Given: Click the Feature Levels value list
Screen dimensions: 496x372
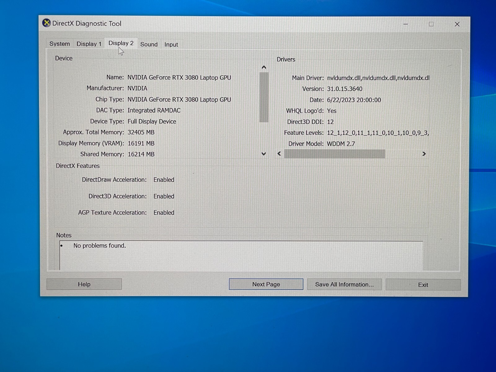Looking at the screenshot, I should [x=378, y=133].
